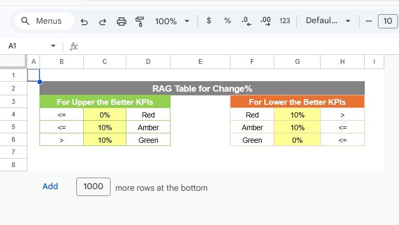399x225 pixels.
Task: Click the yellow 0% cell beside Red
Action: (104, 114)
